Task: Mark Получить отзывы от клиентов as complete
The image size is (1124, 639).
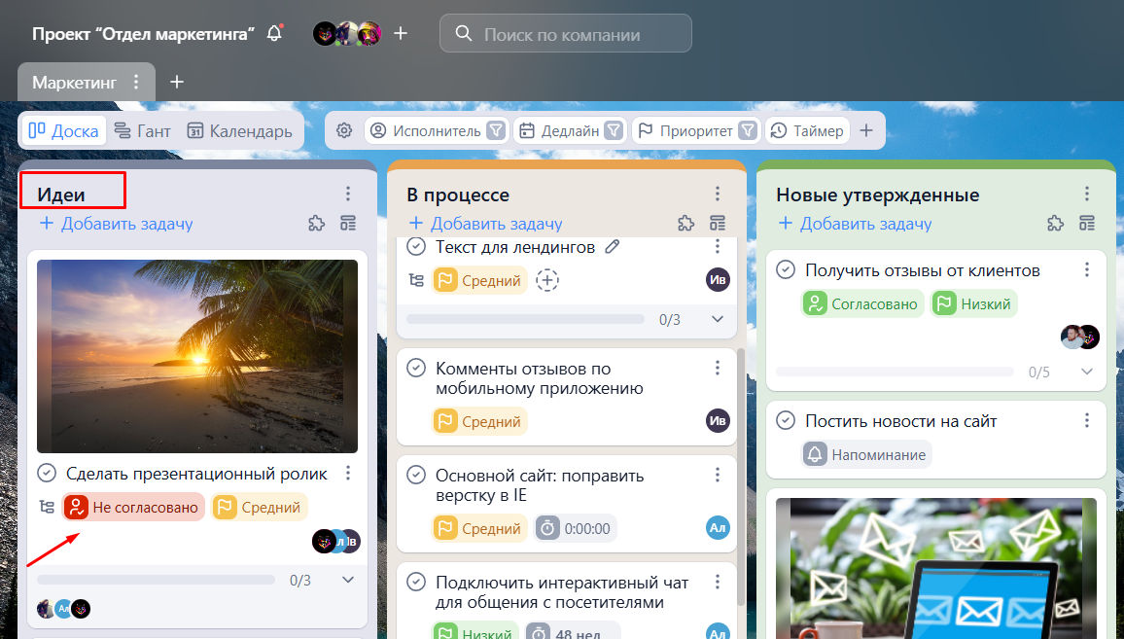Action: 786,270
